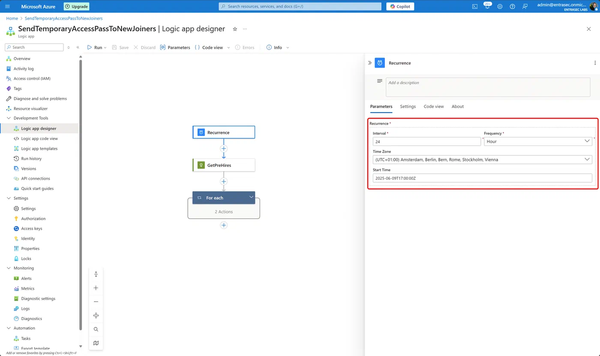Click the Add a description text box
Viewport: 600px width, 356px height.
point(488,87)
